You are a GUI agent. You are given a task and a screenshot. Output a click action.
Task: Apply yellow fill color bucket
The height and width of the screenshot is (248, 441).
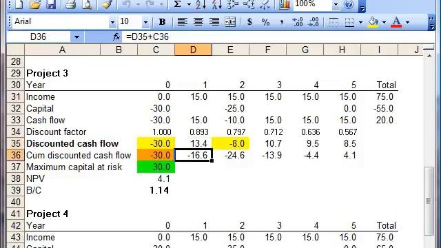tap(373, 21)
